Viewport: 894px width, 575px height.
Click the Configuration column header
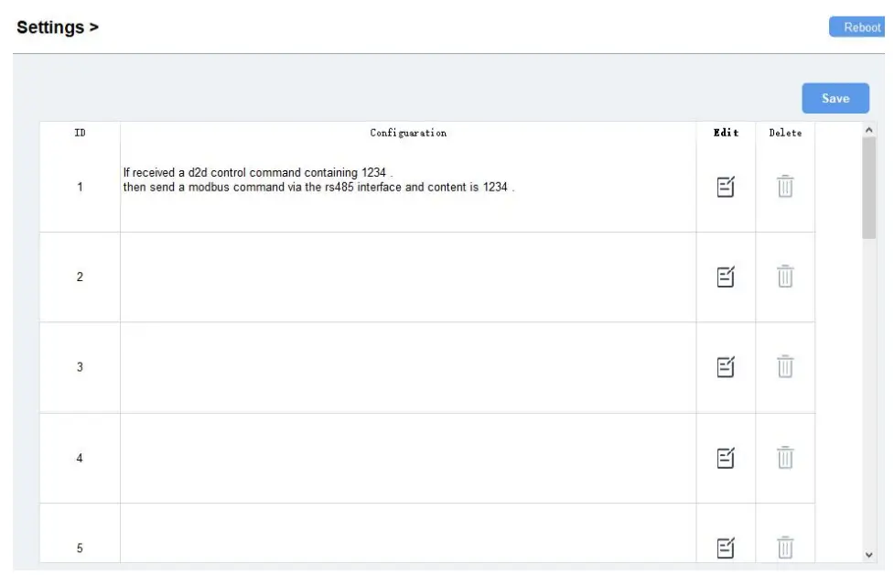pyautogui.click(x=408, y=134)
